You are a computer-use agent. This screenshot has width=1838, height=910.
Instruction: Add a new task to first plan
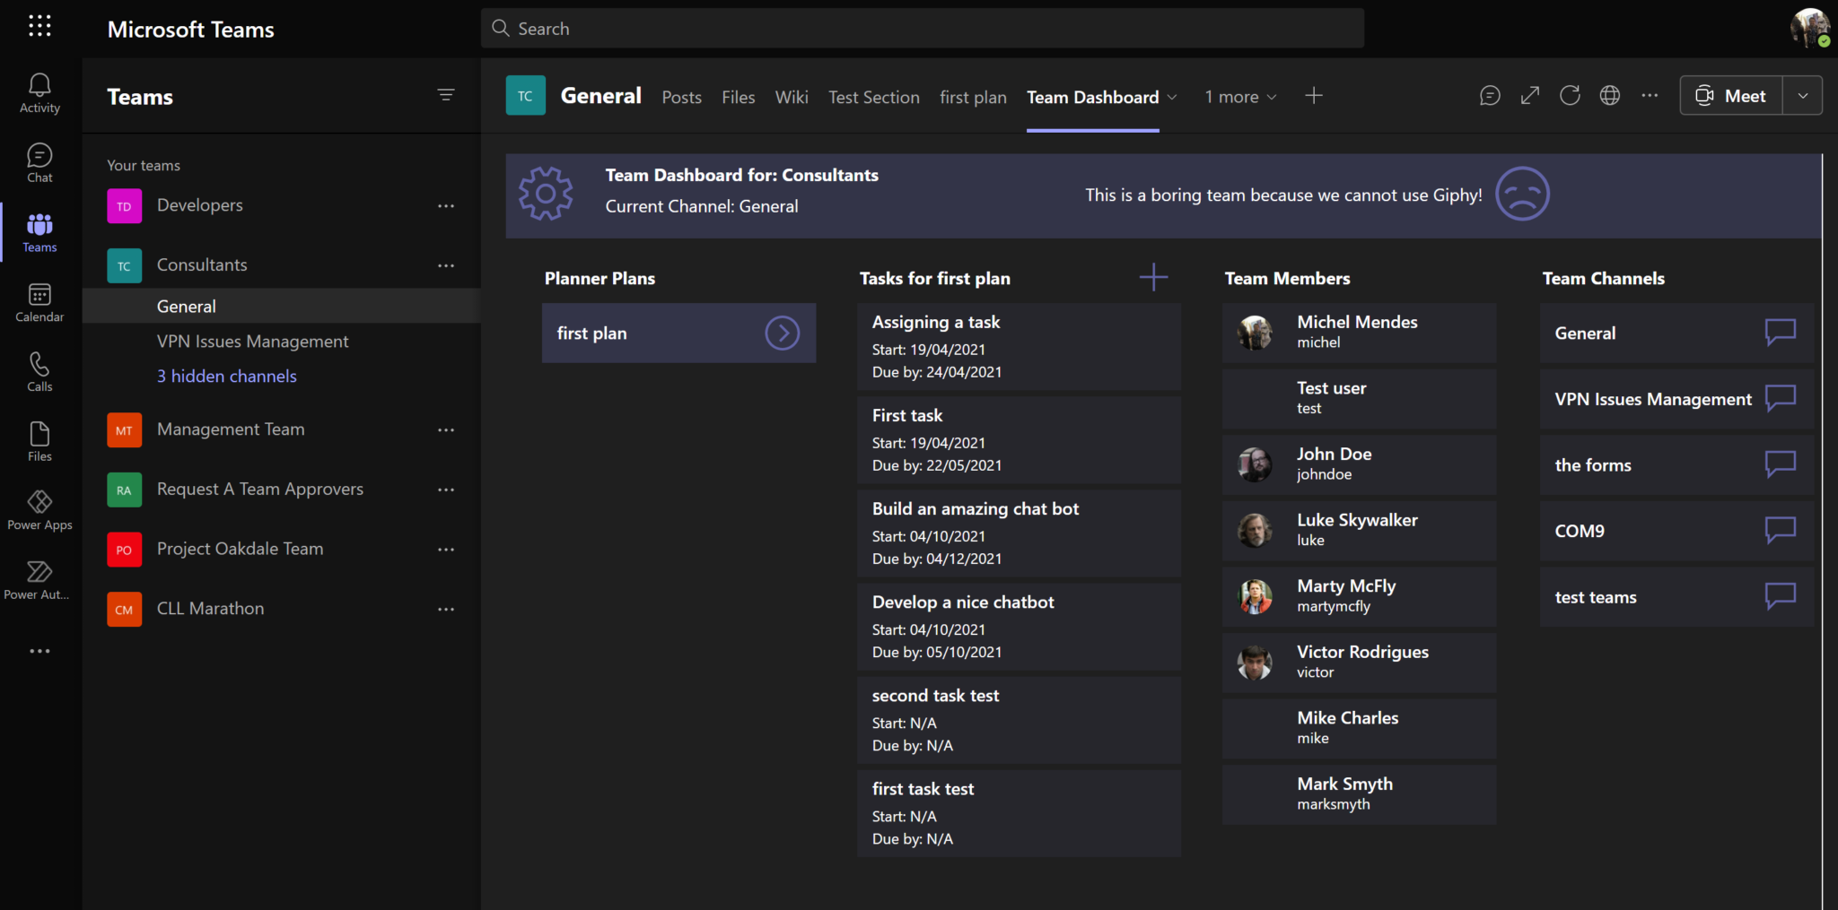[x=1152, y=277]
